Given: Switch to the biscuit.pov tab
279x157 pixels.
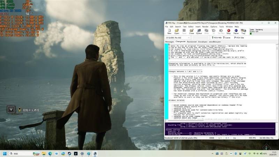Looking at the screenshot, I should click(x=203, y=42).
